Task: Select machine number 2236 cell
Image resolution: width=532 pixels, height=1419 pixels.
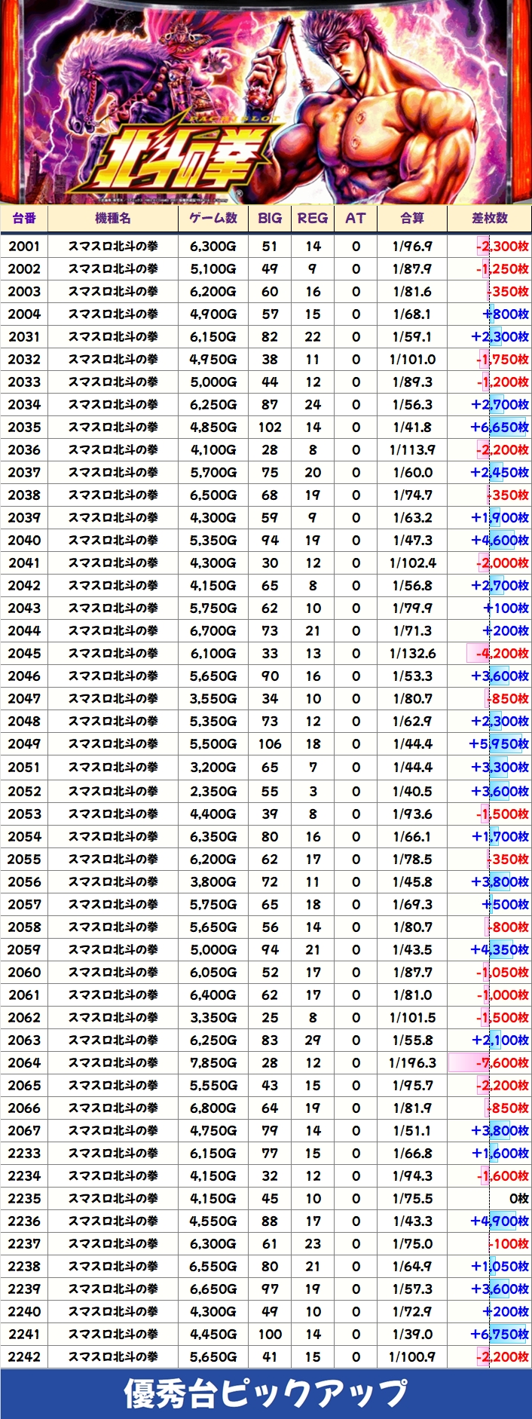Action: [x=24, y=1221]
